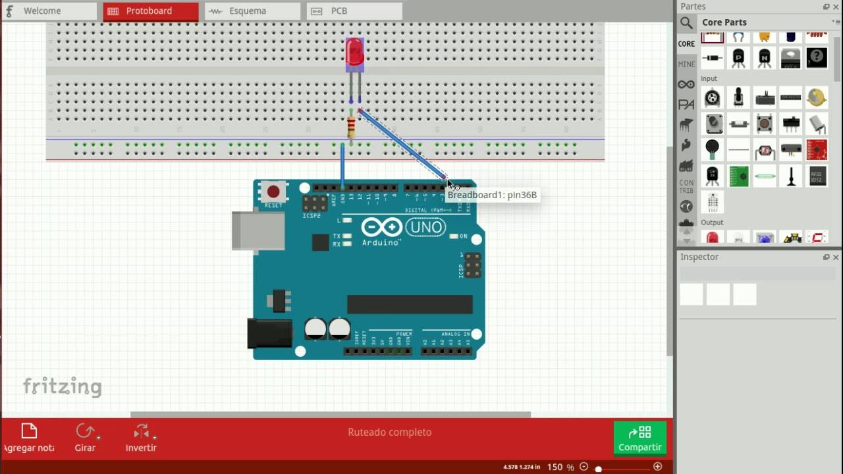Image resolution: width=843 pixels, height=474 pixels.
Task: Pick the voltage regulator part
Action: click(x=790, y=58)
